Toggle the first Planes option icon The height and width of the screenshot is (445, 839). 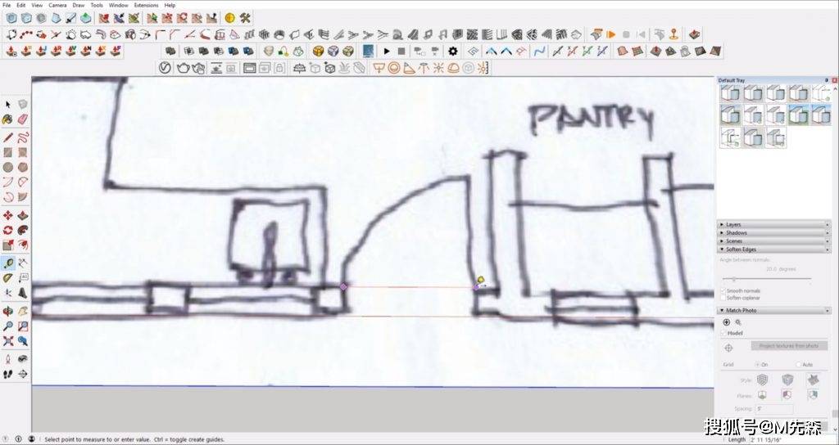coord(762,395)
